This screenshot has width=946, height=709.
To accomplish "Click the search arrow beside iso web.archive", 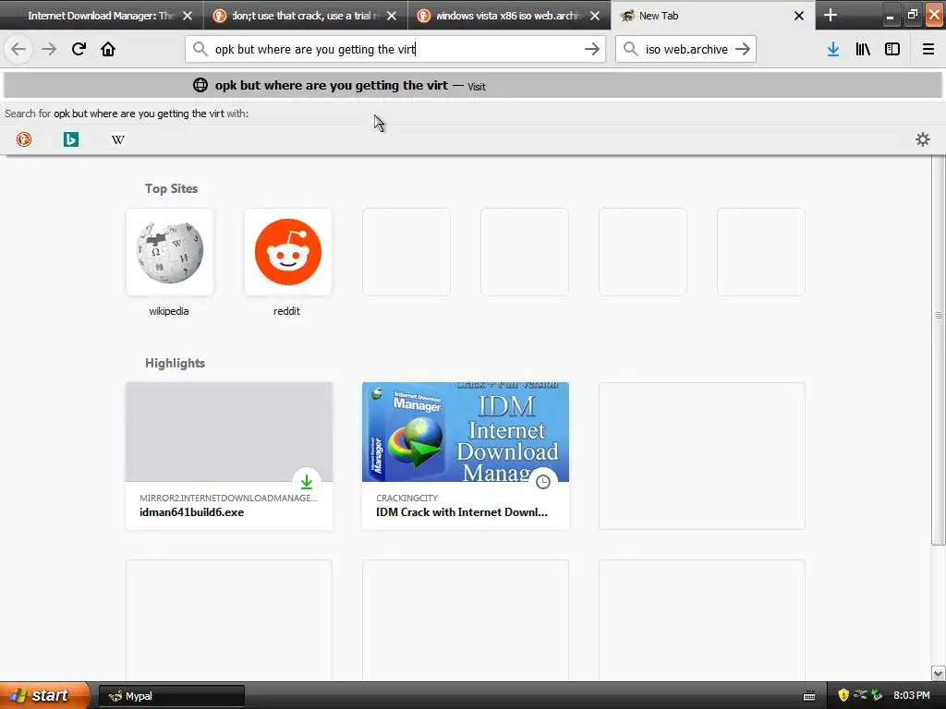I will pos(743,49).
